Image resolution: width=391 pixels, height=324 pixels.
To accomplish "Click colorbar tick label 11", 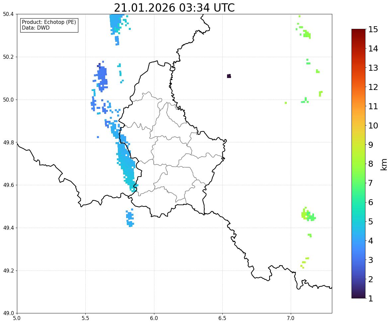I will [373, 106].
